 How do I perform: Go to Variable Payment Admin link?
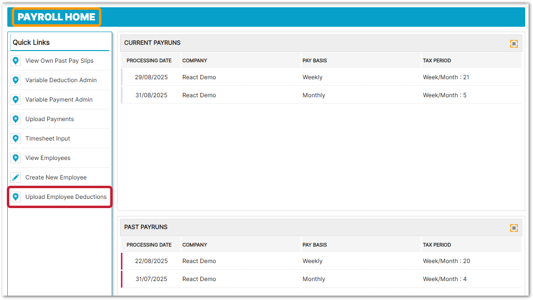59,100
